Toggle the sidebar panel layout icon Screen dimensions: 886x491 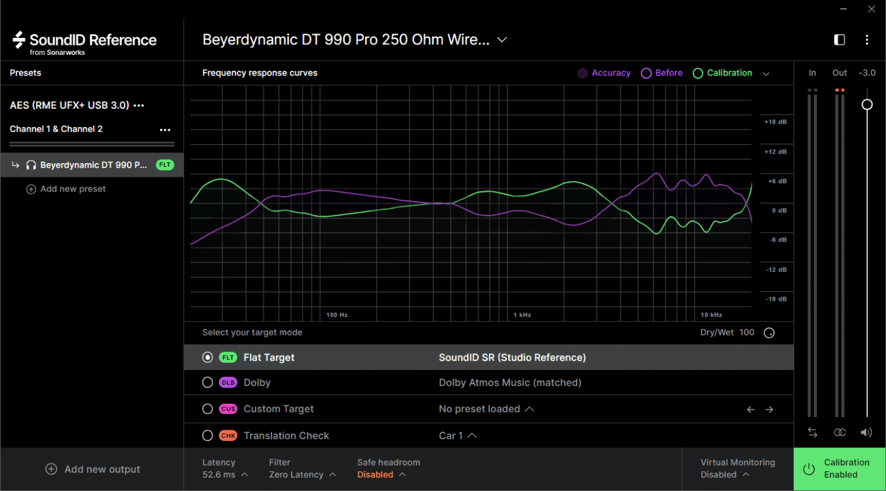coord(840,40)
